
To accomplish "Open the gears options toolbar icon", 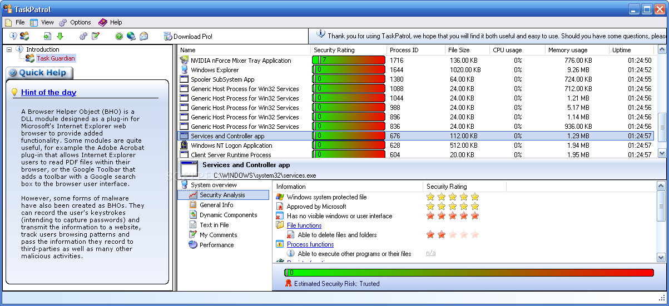I will coord(83,36).
